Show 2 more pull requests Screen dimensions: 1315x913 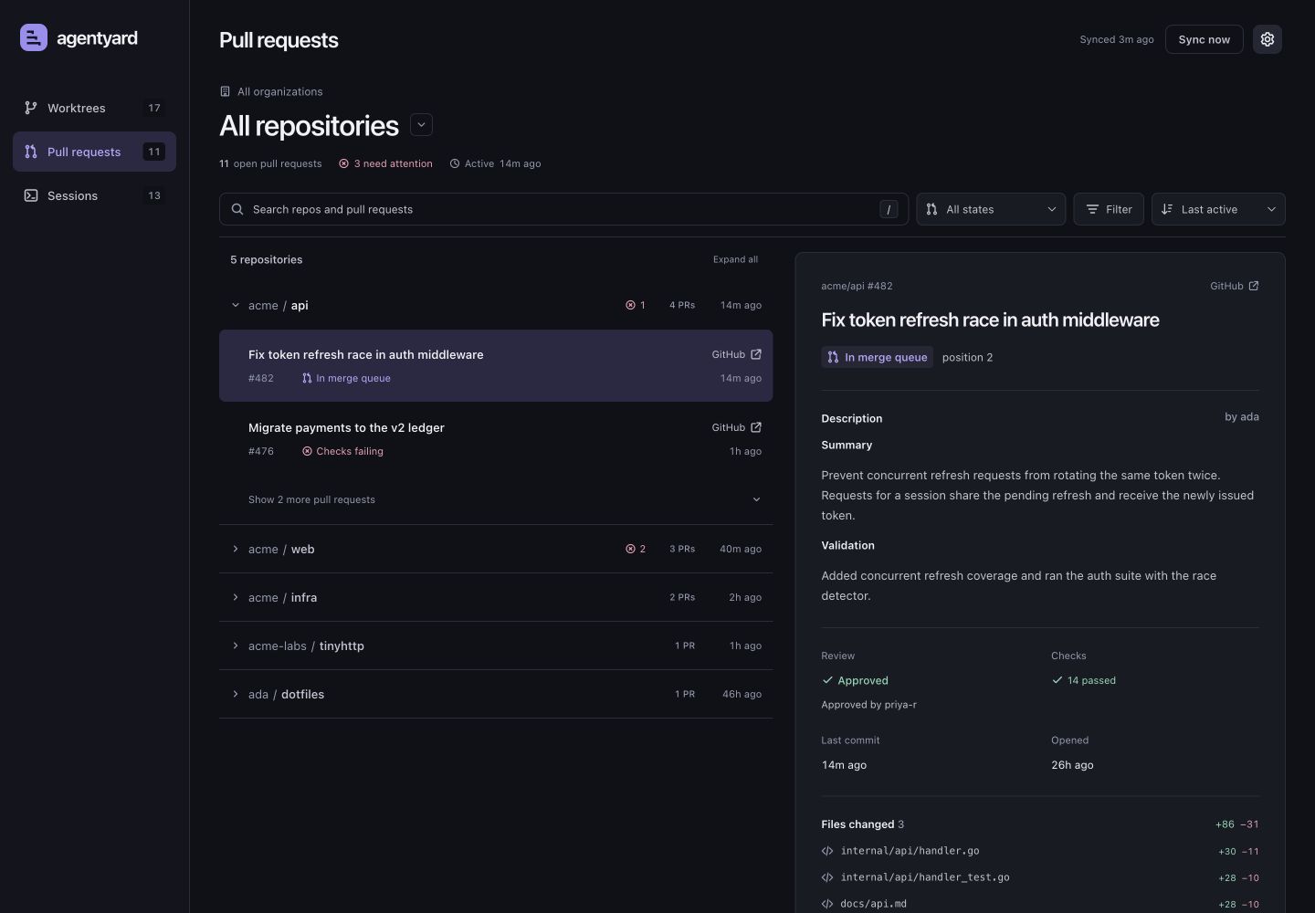[496, 499]
